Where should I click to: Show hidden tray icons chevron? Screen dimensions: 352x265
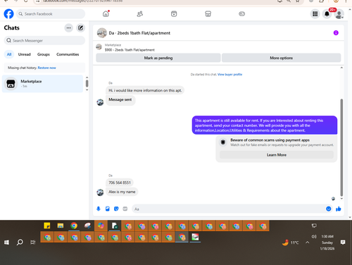point(307,242)
